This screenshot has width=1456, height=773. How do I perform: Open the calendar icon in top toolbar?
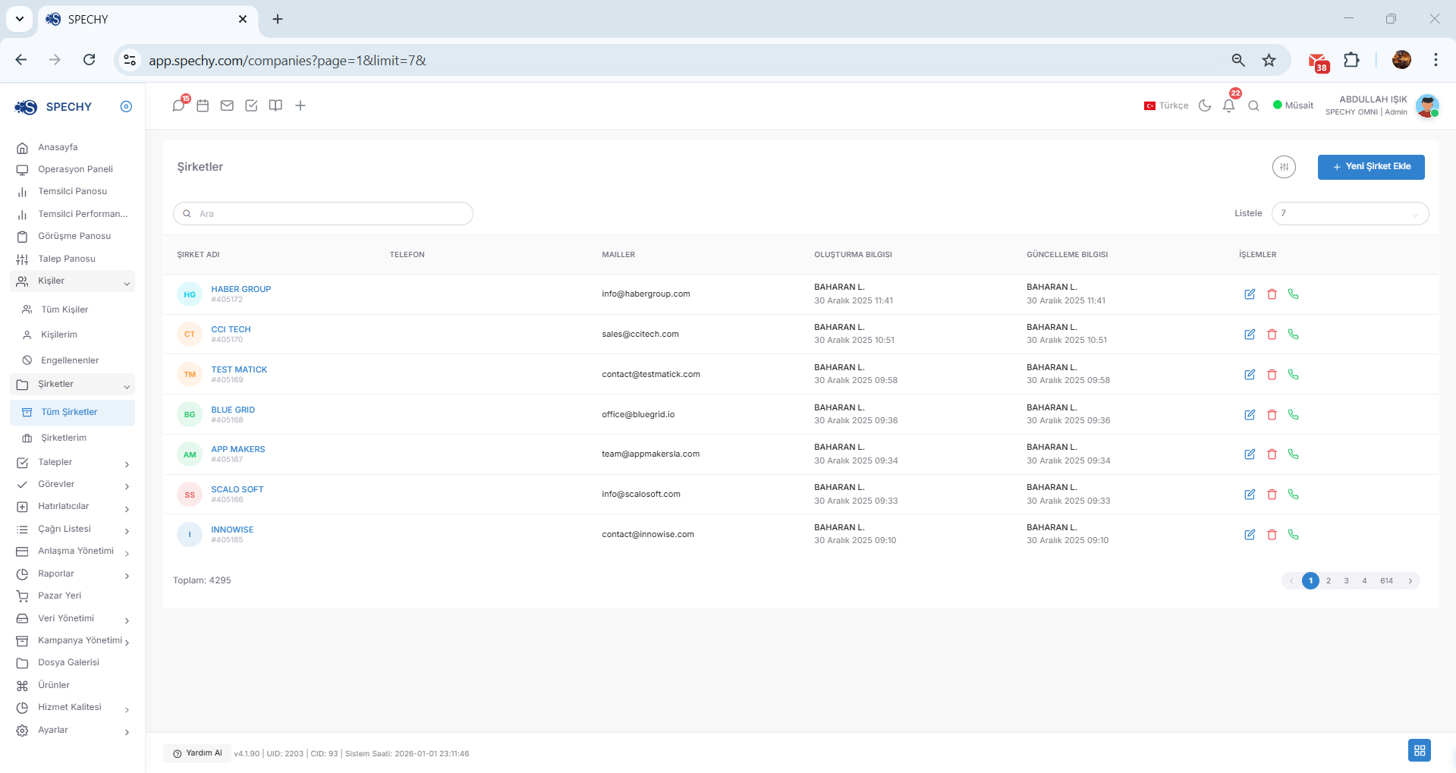click(x=203, y=105)
